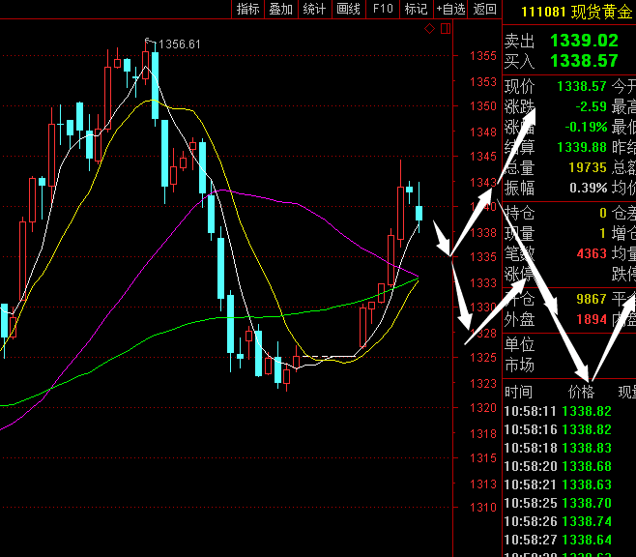Click the 1350 price axis label
This screenshot has height=557, width=636.
coord(483,106)
